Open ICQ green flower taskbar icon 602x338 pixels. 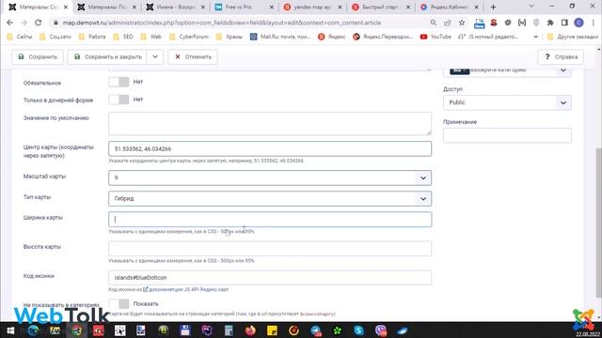[337, 330]
